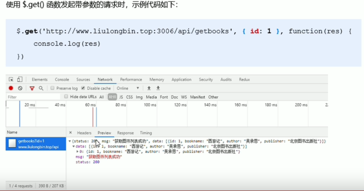Expand the item 0 object node

pos(77,151)
